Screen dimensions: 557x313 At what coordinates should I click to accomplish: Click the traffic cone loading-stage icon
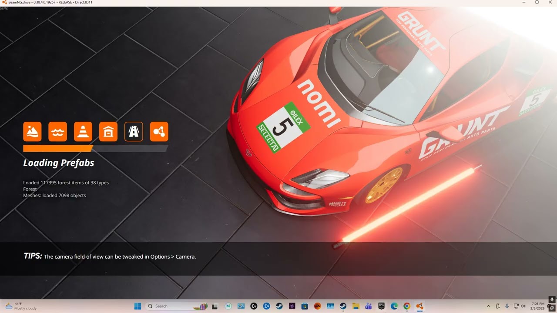point(83,131)
